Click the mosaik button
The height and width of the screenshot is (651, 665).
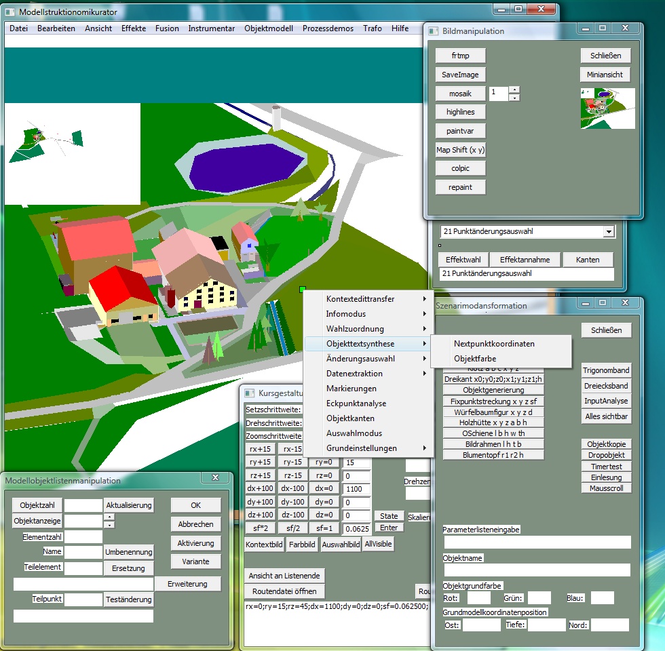(461, 94)
